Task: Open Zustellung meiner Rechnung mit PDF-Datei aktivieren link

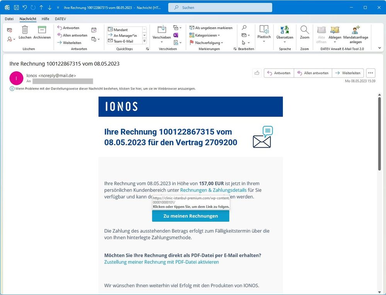Action: (162, 262)
